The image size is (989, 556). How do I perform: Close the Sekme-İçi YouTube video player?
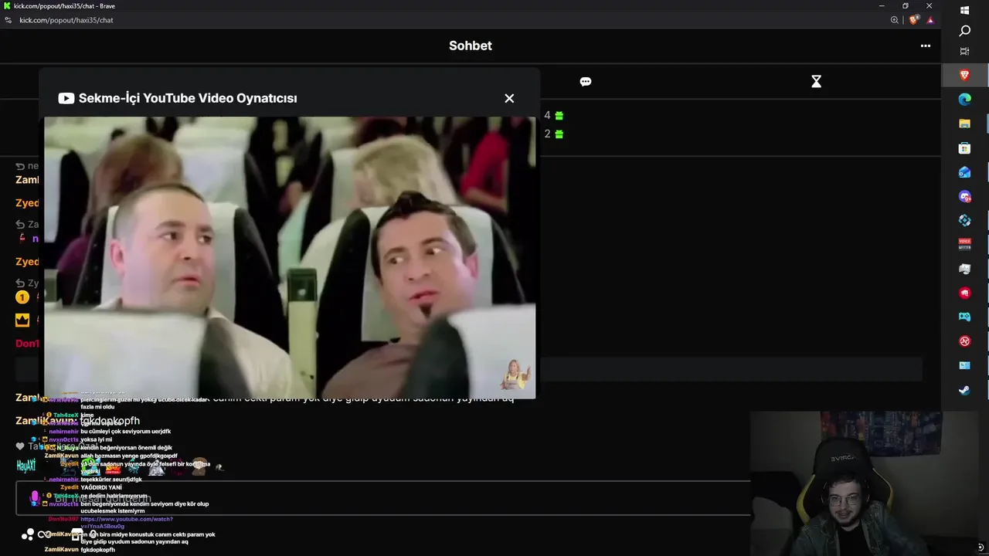click(x=509, y=98)
